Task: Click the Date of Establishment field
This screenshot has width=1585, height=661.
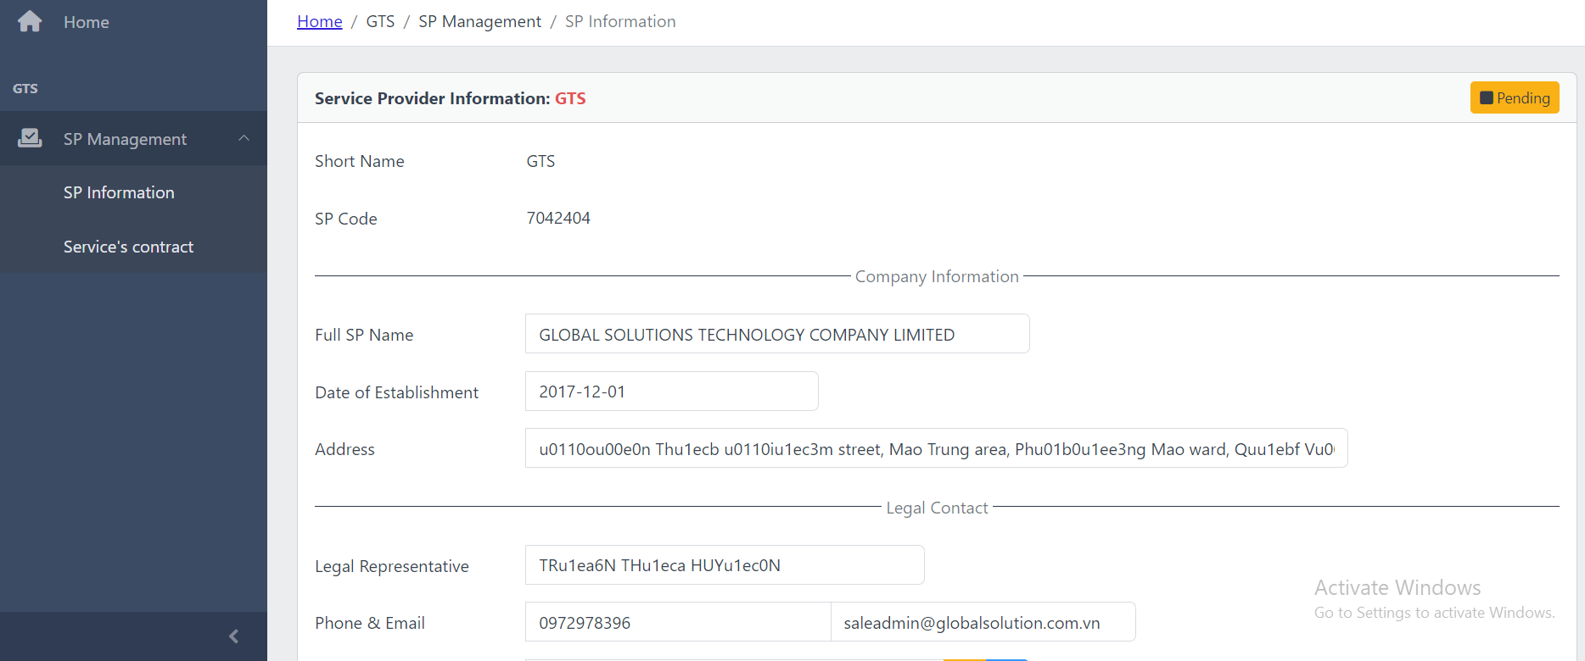Action: point(671,392)
